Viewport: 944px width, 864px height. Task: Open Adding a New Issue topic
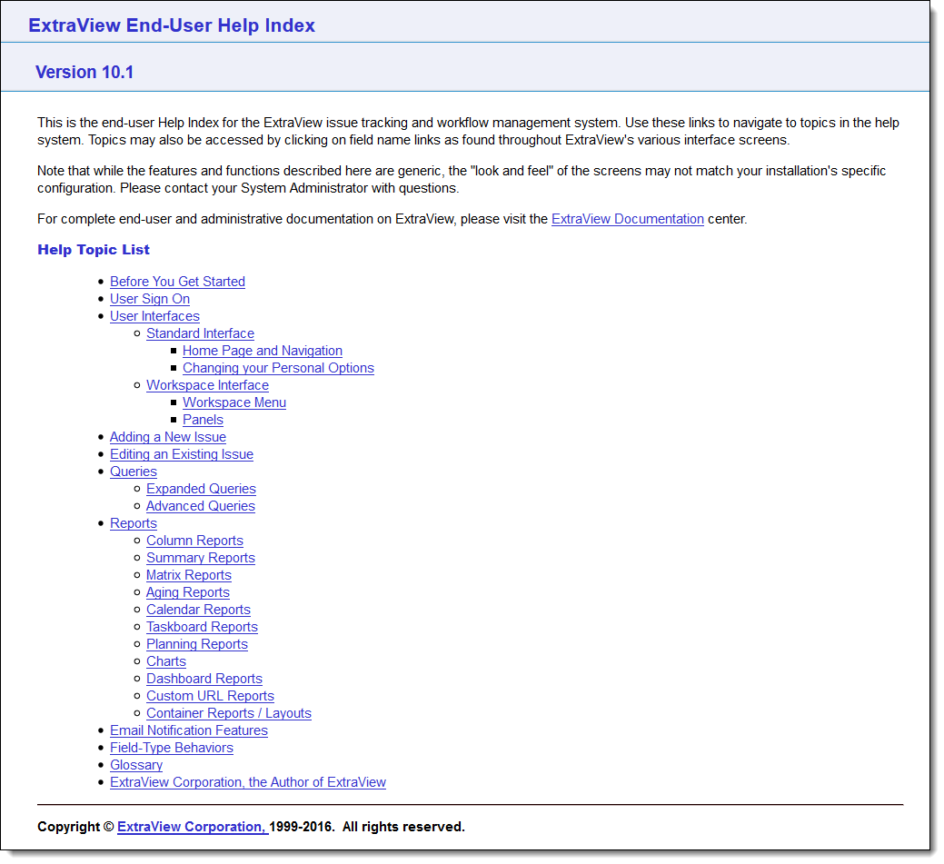coord(168,437)
